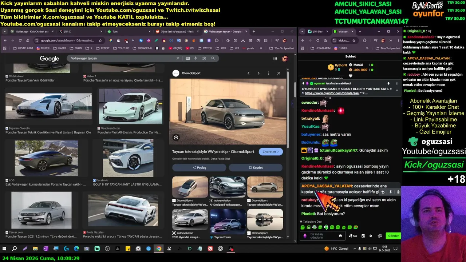Show next image in preview panel
466x262 pixels.
258,73
